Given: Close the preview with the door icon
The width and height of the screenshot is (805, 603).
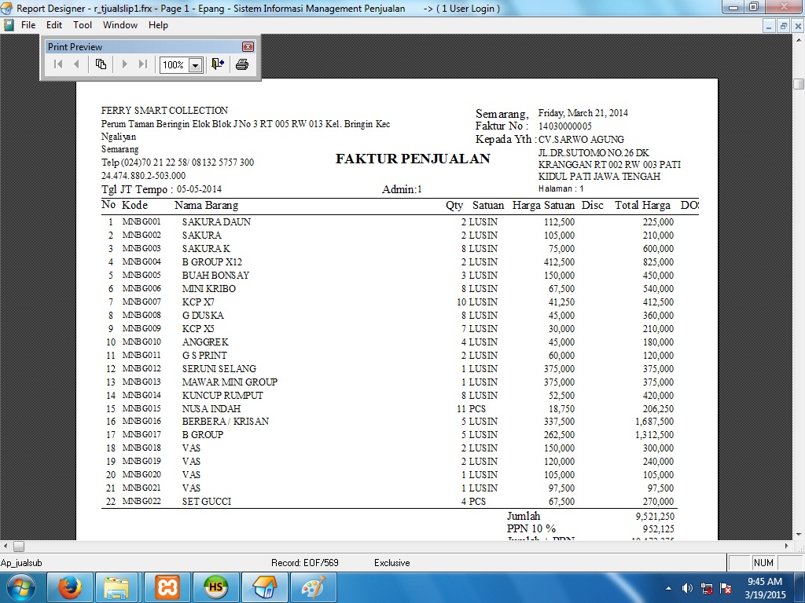Looking at the screenshot, I should coord(218,64).
